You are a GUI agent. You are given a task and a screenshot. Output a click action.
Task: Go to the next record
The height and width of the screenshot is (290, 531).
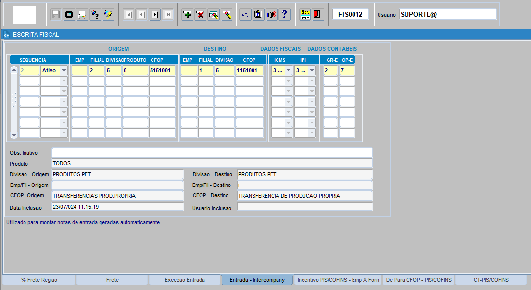[x=155, y=15]
